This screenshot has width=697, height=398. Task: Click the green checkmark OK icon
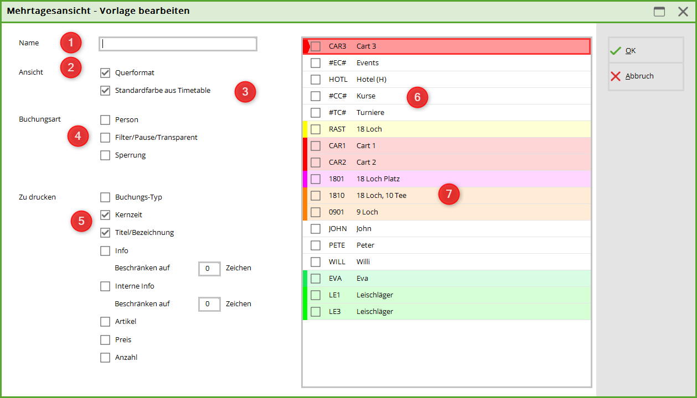tap(616, 51)
